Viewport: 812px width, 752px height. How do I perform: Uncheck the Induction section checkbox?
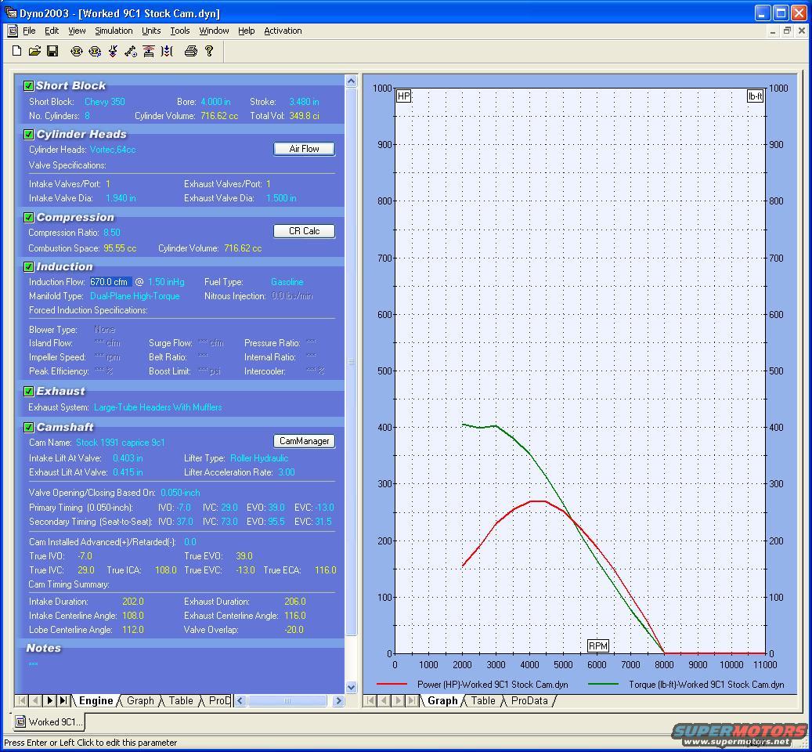[x=29, y=267]
